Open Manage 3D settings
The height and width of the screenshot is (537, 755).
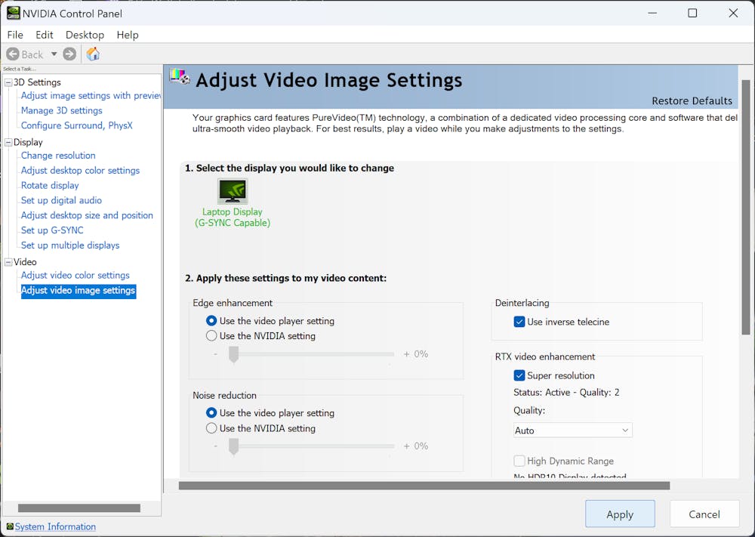62,110
